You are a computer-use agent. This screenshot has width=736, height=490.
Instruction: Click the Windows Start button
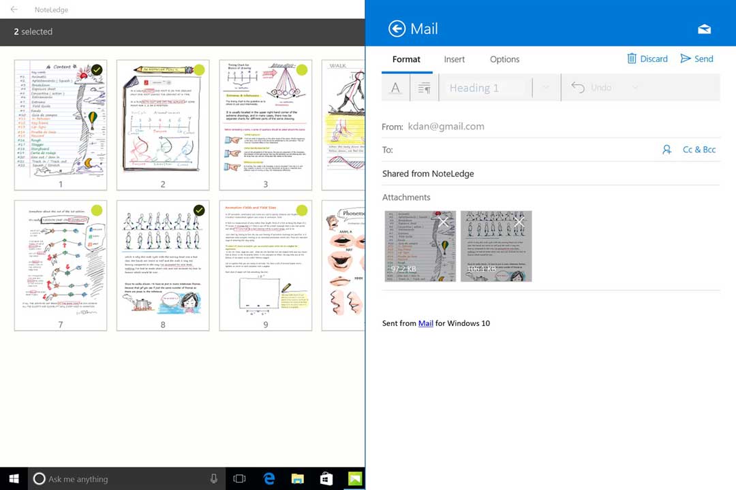pyautogui.click(x=14, y=478)
